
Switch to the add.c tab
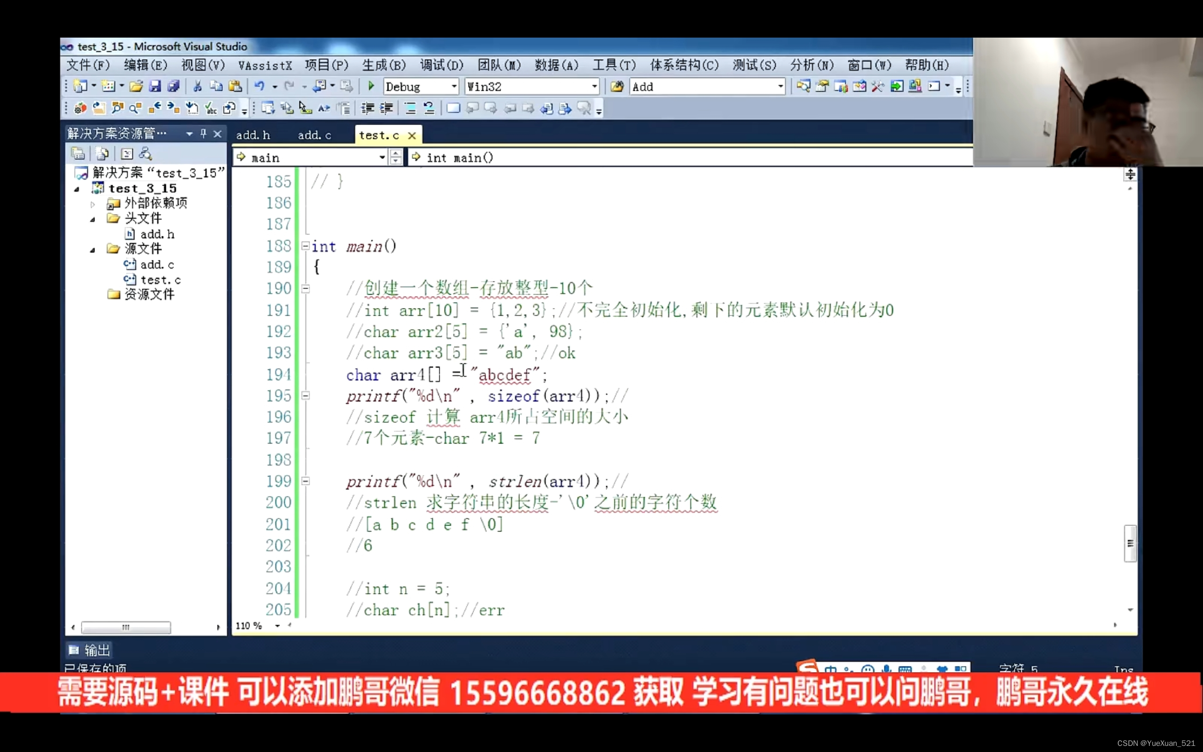[314, 135]
